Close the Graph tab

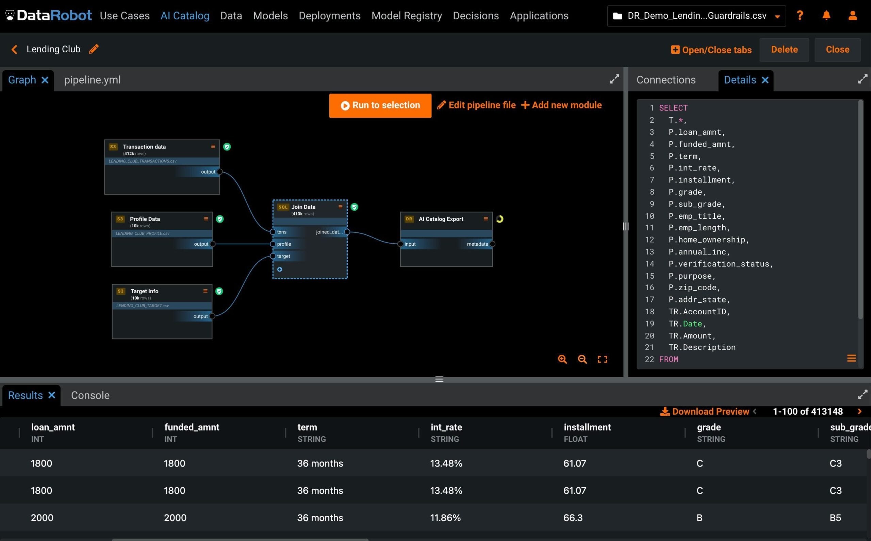tap(45, 80)
